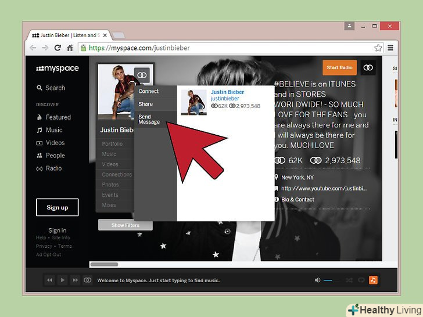Click previous track in player bar
423x317 pixels.
(49, 280)
